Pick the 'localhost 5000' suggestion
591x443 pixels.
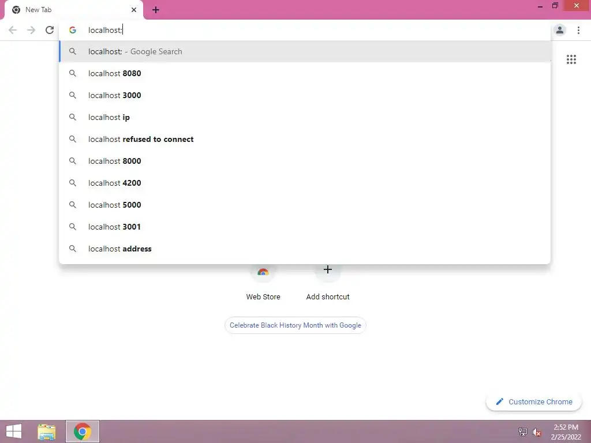pyautogui.click(x=305, y=205)
